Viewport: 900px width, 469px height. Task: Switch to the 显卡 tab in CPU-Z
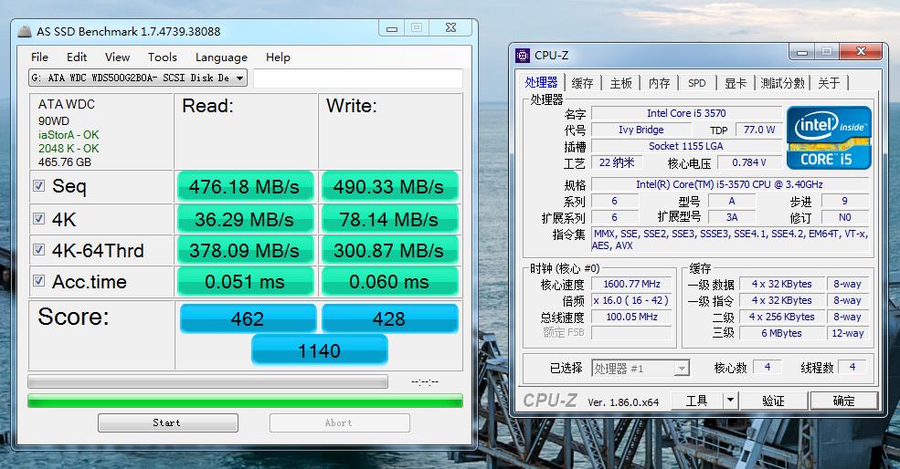point(736,83)
